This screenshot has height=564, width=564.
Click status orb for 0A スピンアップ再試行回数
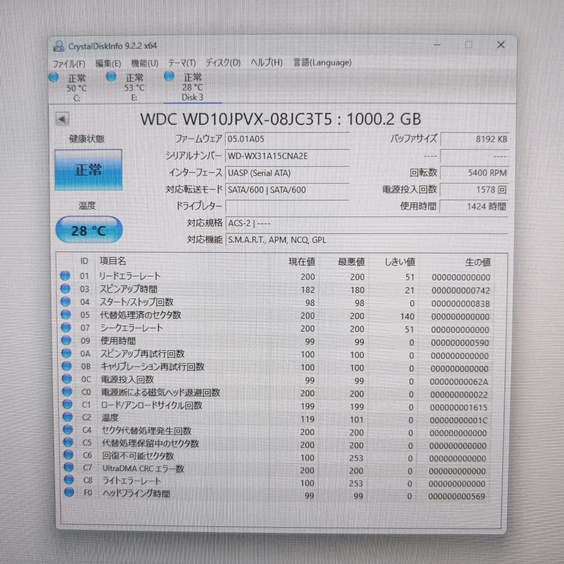pyautogui.click(x=67, y=353)
